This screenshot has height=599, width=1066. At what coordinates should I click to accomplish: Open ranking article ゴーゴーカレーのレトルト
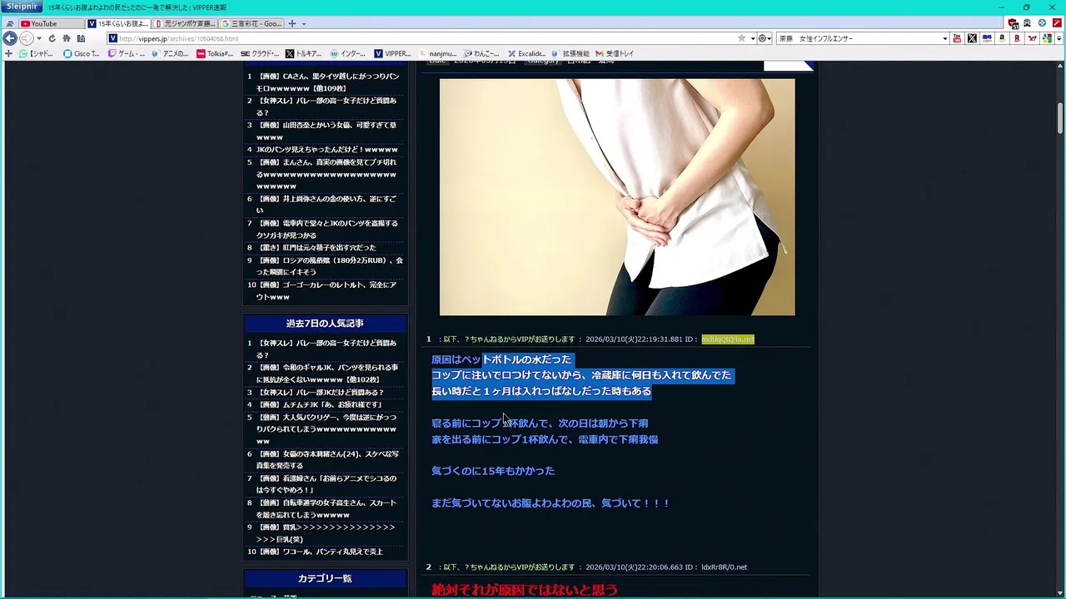(x=327, y=290)
